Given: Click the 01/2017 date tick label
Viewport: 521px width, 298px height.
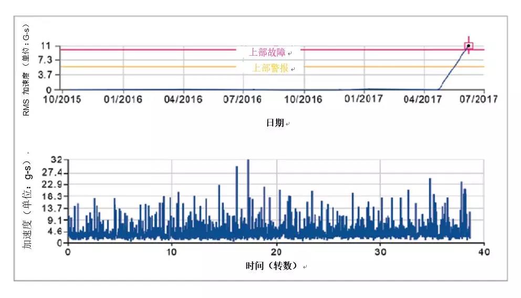Looking at the screenshot, I should pos(363,99).
